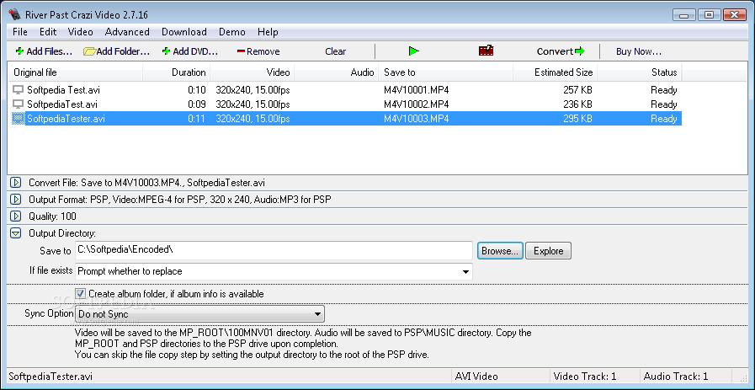755x390 pixels.
Task: Click the 295 KB estimated size cell
Action: 577,119
